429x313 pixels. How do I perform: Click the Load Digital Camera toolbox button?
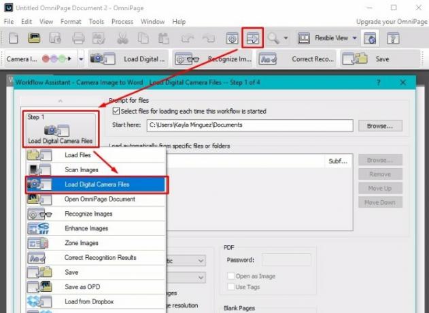tap(128, 59)
